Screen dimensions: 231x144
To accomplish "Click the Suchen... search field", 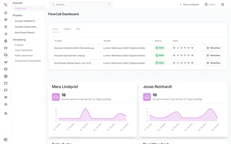I will tap(82, 5).
